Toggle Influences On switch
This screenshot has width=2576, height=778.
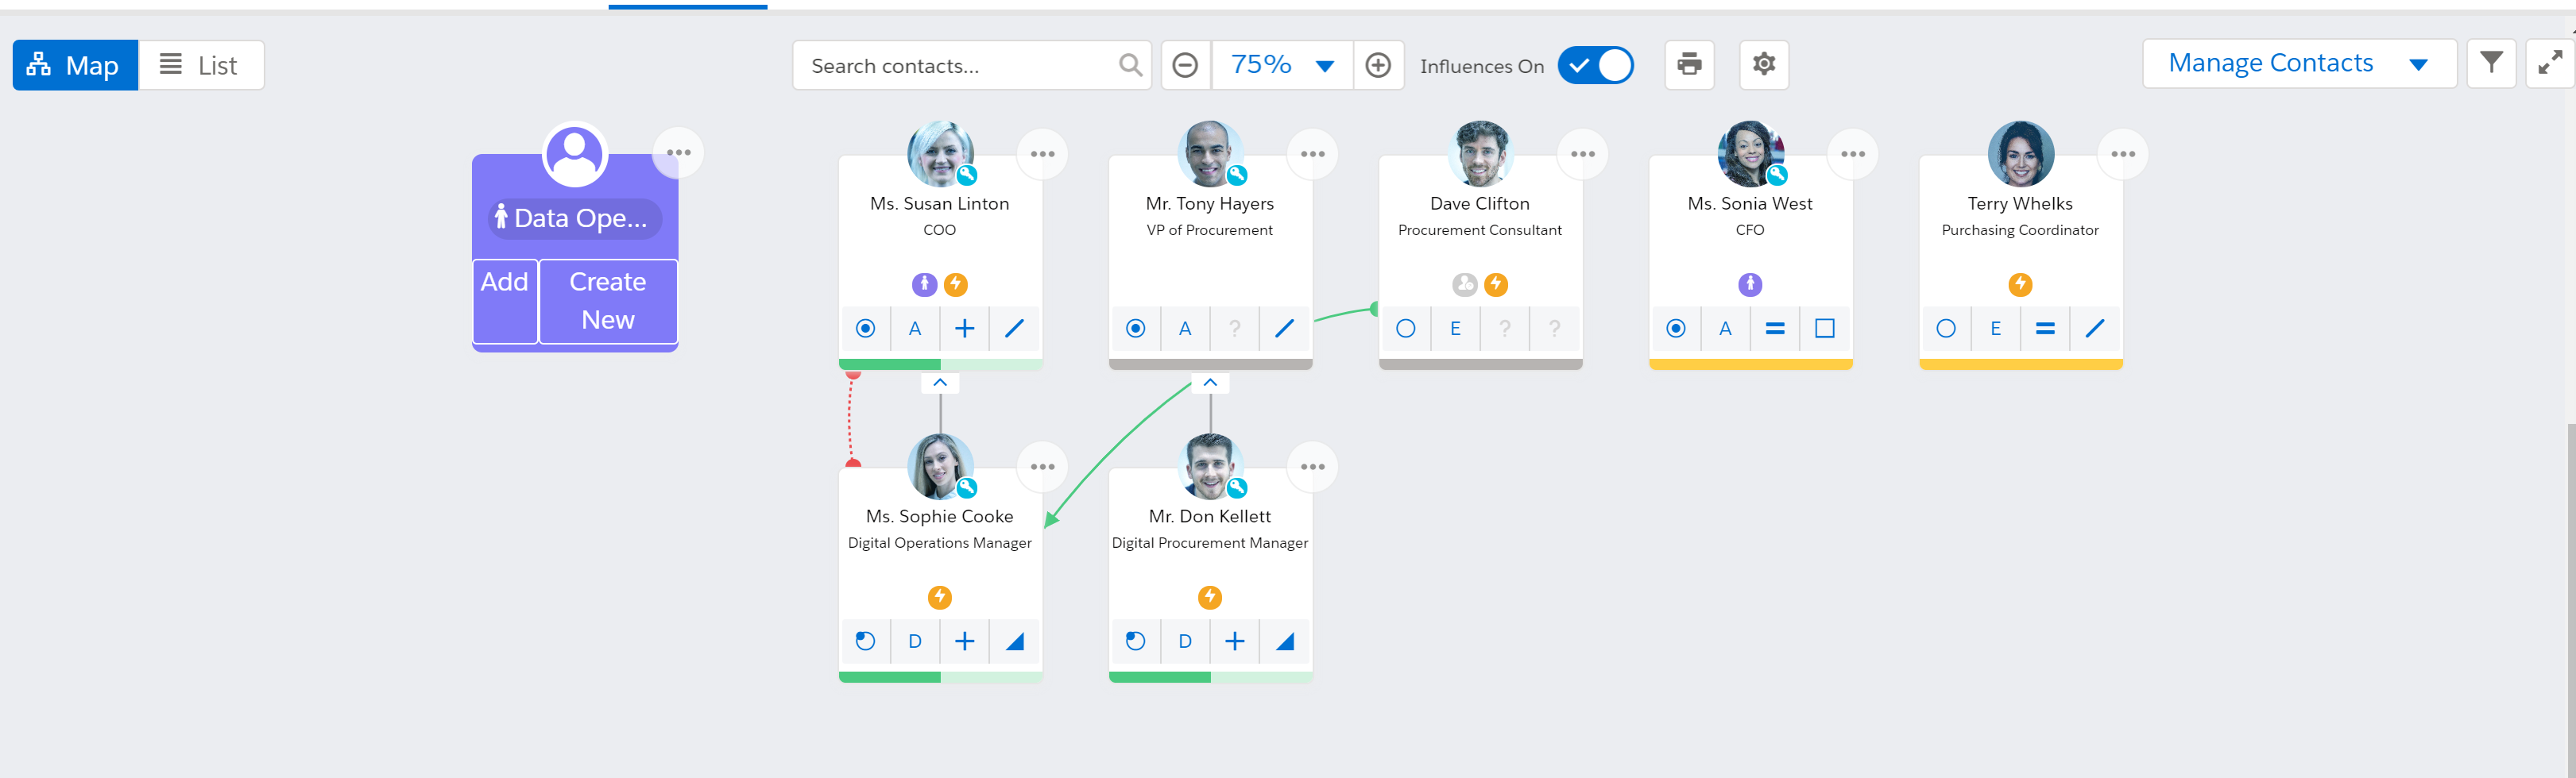(x=1595, y=65)
